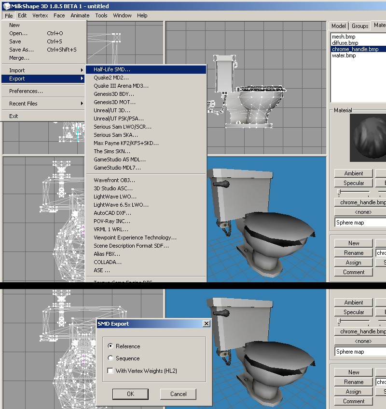
Task: Choose Merge... in the File menu
Action: point(43,58)
